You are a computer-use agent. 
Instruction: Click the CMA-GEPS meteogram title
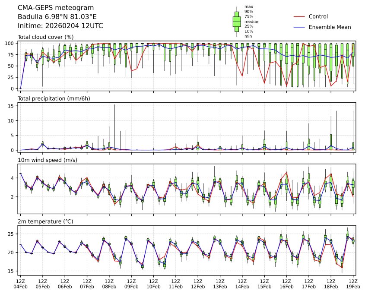pyautogui.click(x=50, y=8)
